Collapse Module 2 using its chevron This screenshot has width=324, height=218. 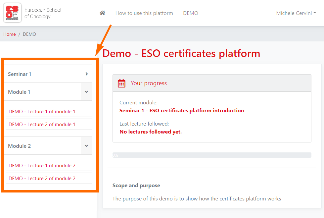(x=86, y=145)
